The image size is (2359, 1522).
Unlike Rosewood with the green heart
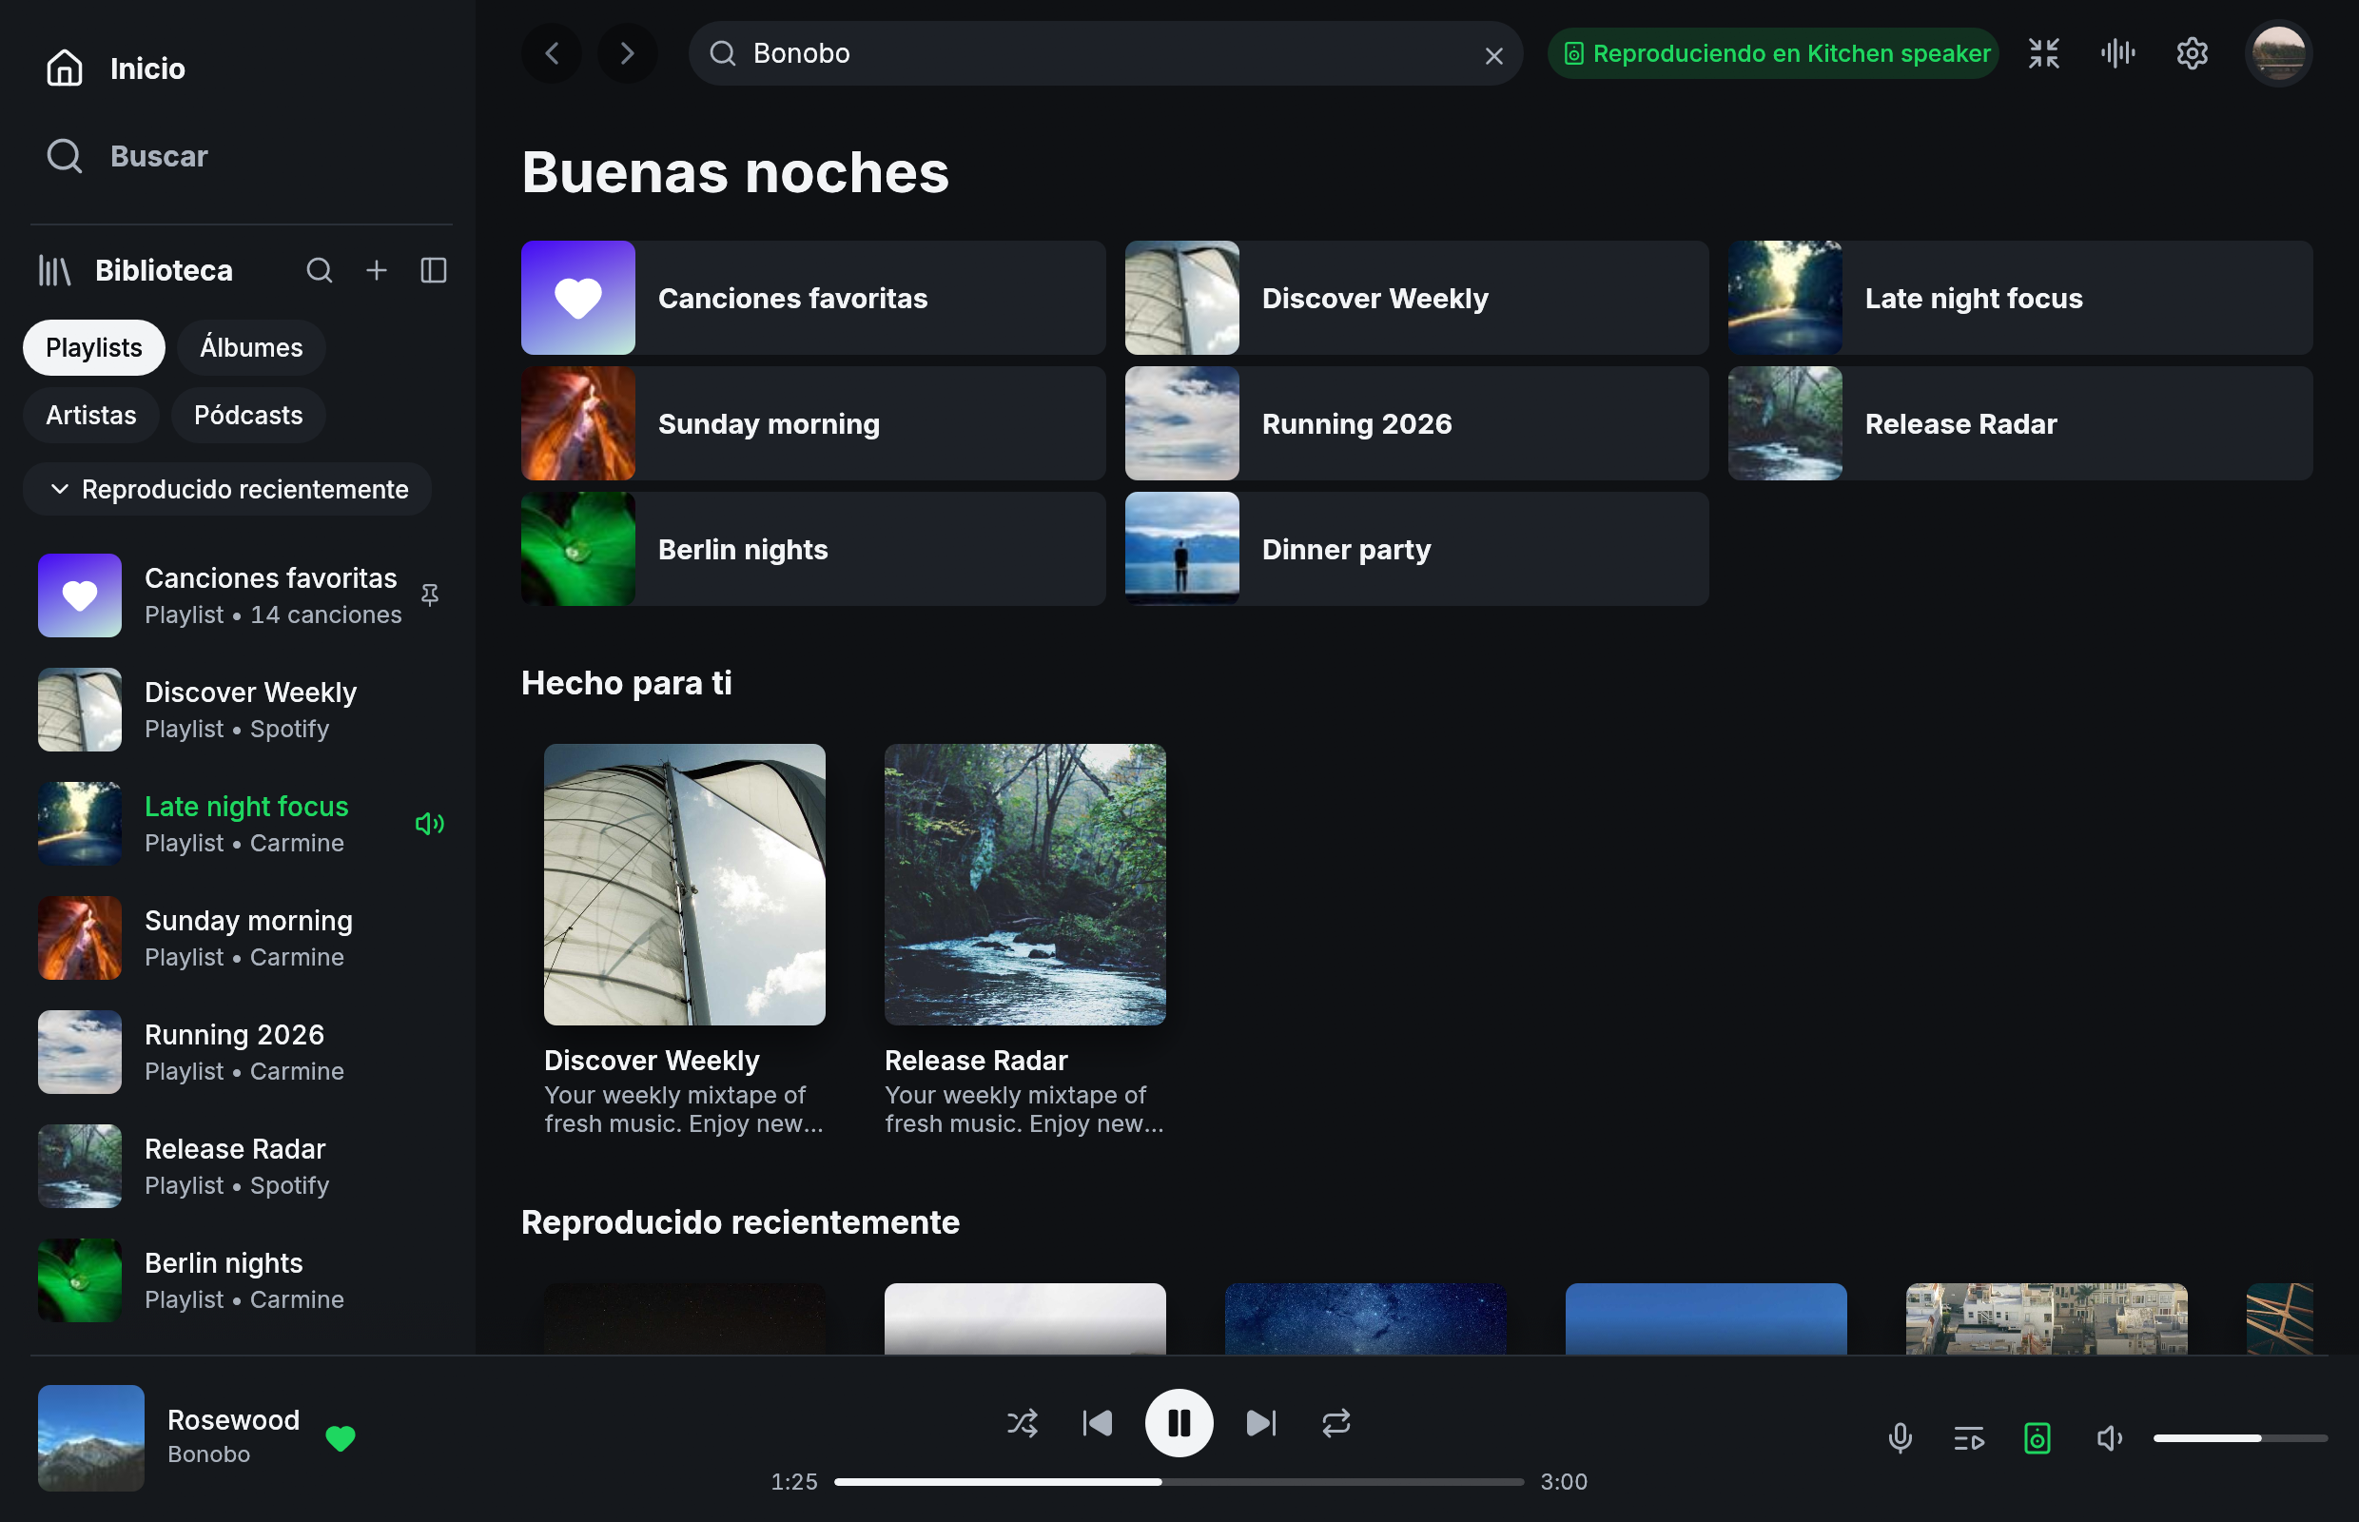coord(340,1438)
